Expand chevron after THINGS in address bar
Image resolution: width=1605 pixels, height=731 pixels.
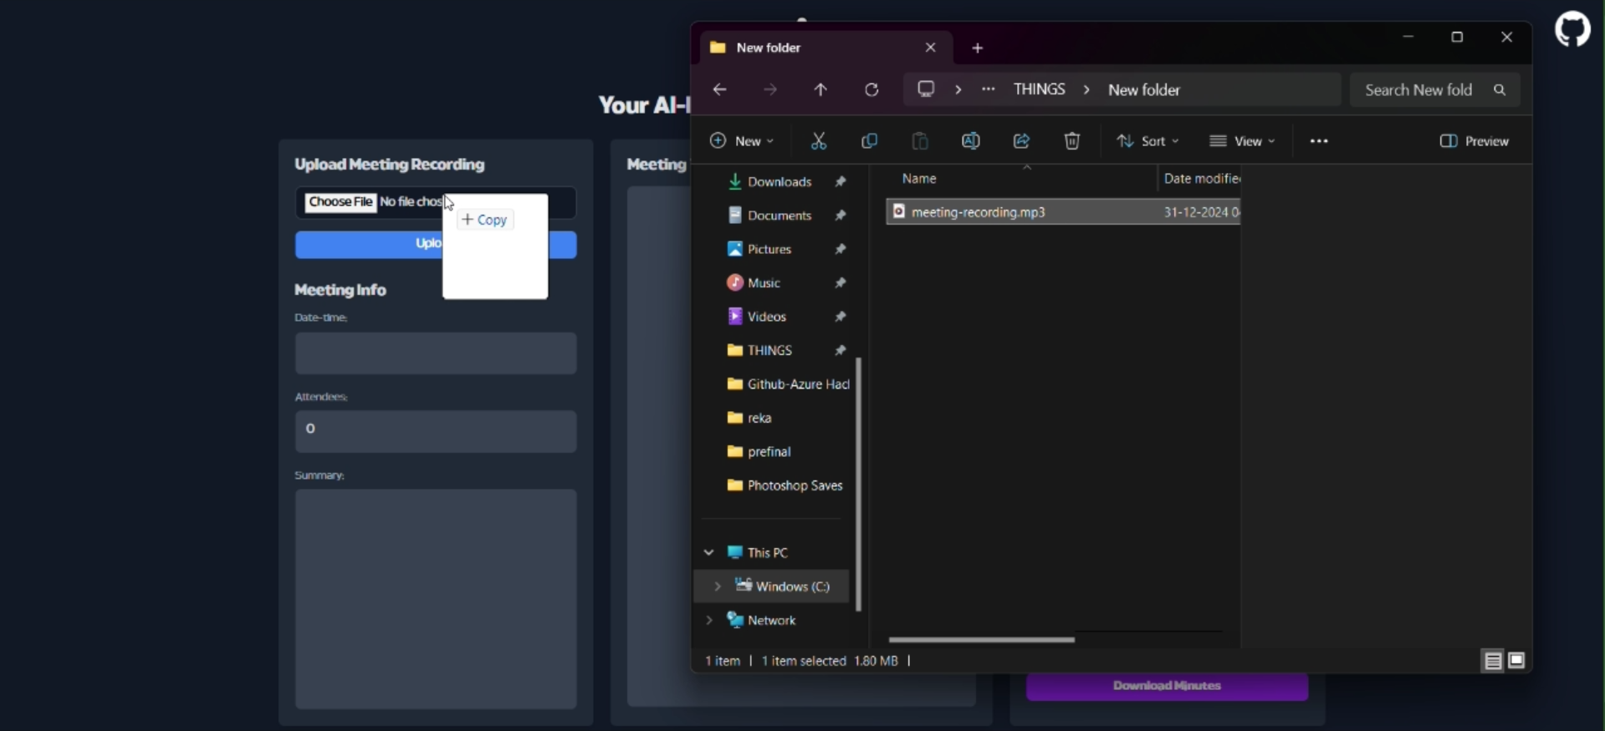(x=1087, y=89)
